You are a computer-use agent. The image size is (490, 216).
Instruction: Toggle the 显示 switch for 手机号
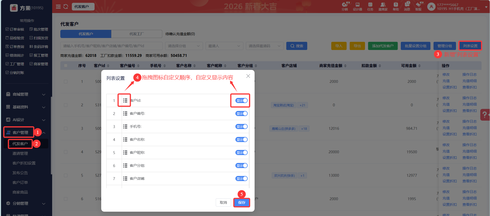(242, 126)
